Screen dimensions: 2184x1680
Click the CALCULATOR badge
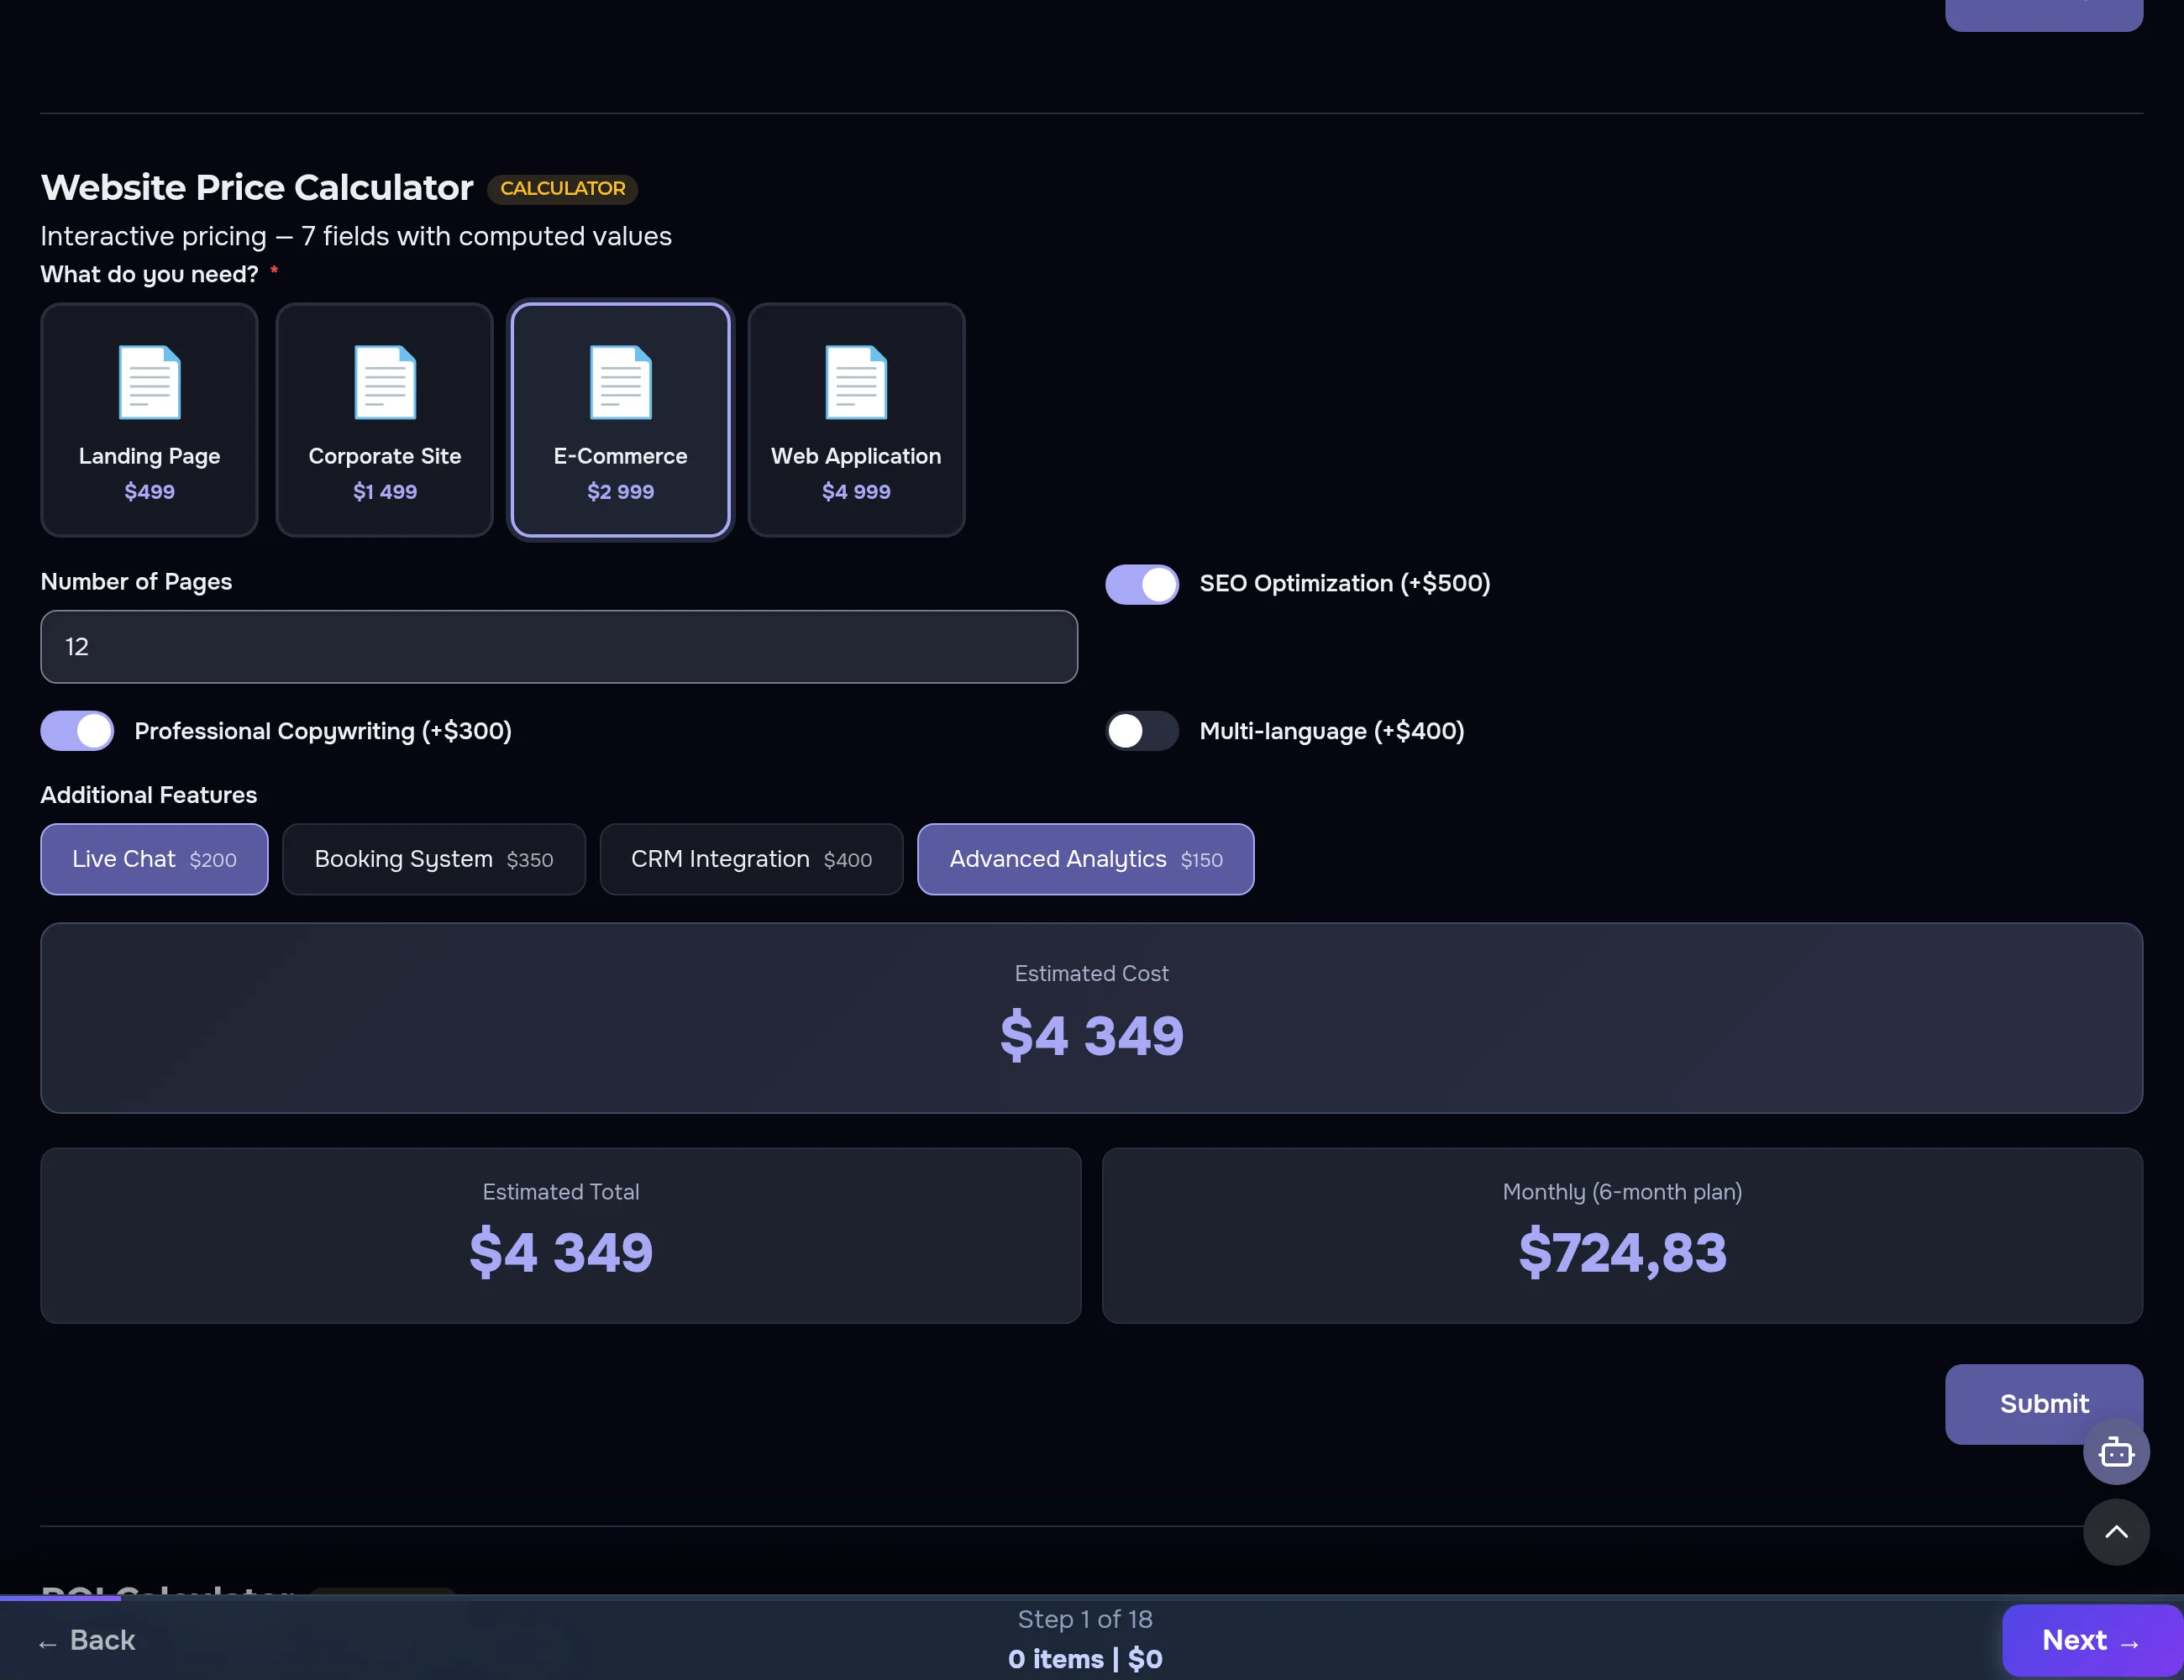tap(562, 188)
